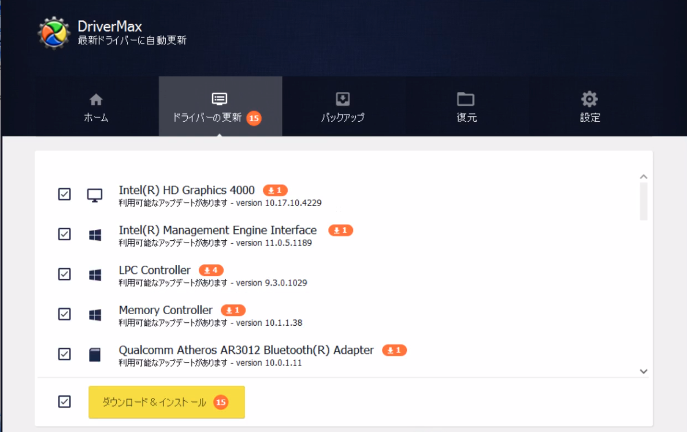
Task: Open the 設定 tab
Action: [590, 106]
